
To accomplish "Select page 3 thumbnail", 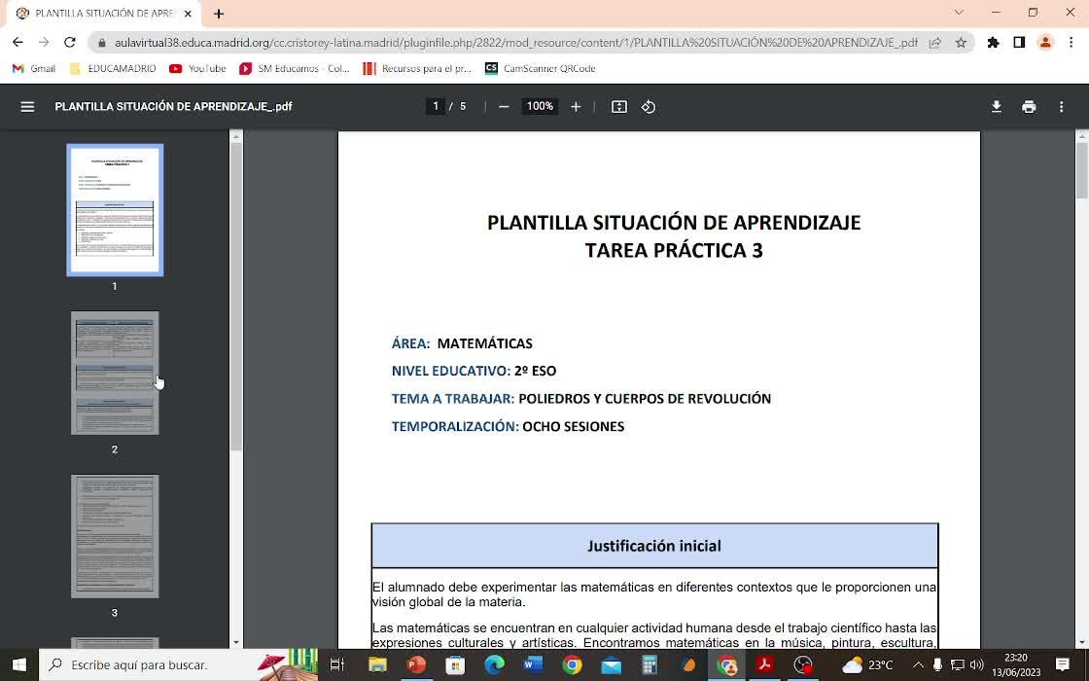I will [115, 536].
